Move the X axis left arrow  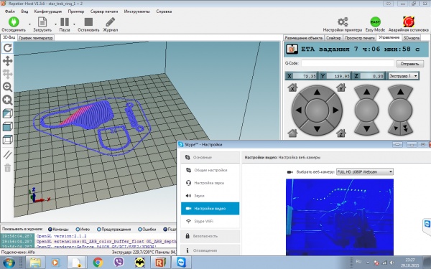click(x=299, y=110)
